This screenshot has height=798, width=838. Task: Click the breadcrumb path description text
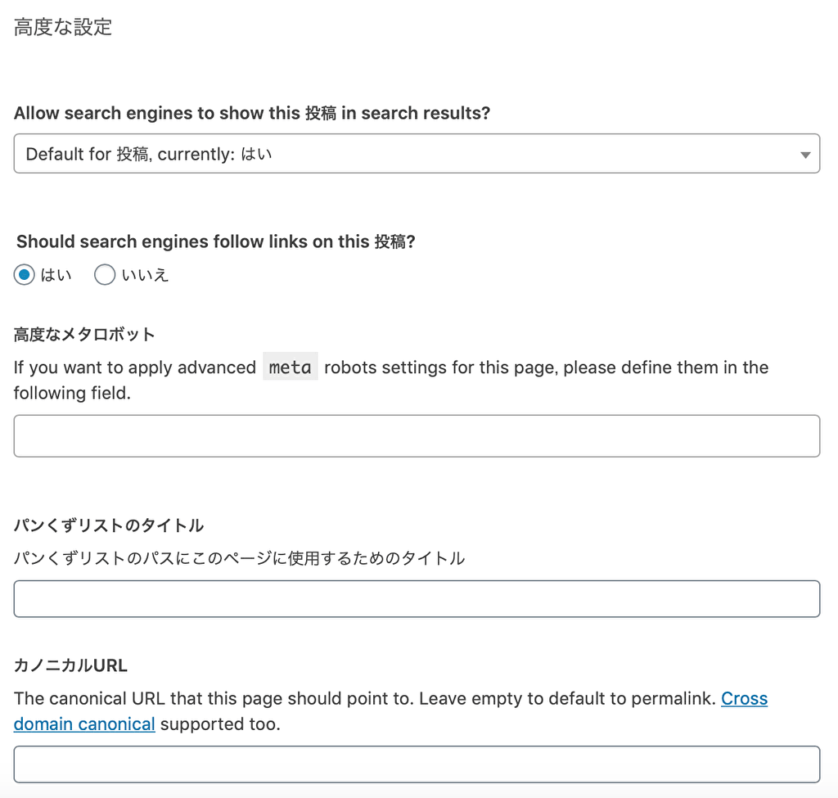click(238, 557)
